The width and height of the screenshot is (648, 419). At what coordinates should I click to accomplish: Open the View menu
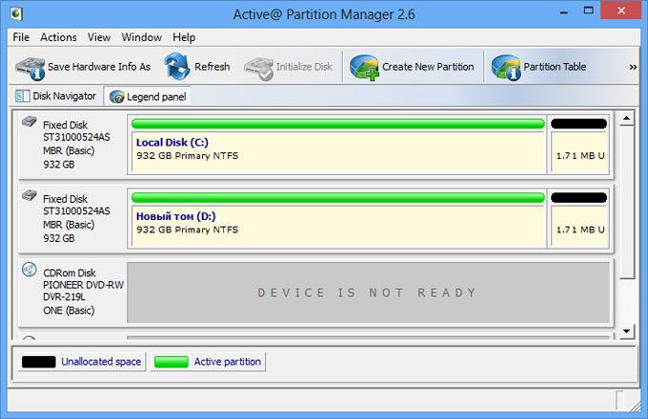click(x=99, y=37)
